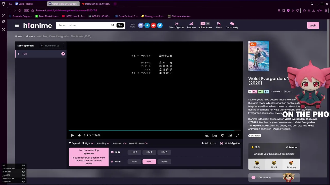Viewport: 330px width, 185px height.
Task: Select SUB server HD-3
Action: (164, 152)
